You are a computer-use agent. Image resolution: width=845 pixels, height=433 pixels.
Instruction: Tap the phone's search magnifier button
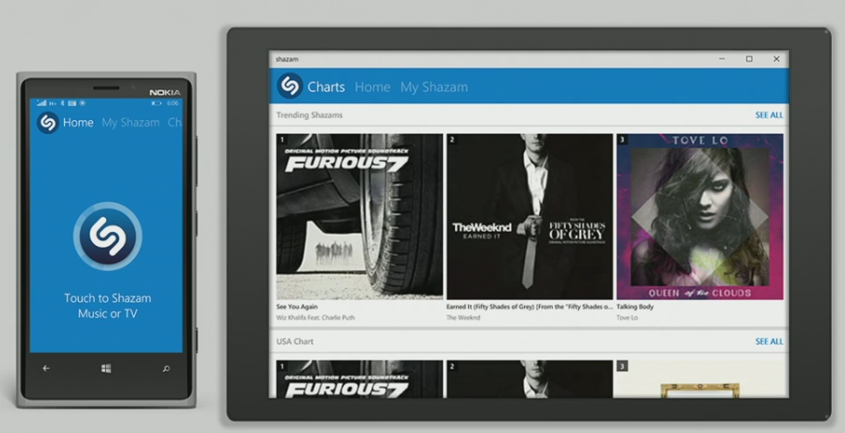click(x=167, y=369)
